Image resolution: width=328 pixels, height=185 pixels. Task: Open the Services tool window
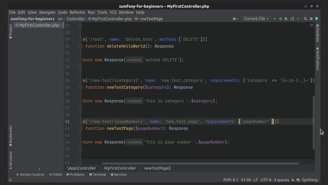tap(118, 175)
